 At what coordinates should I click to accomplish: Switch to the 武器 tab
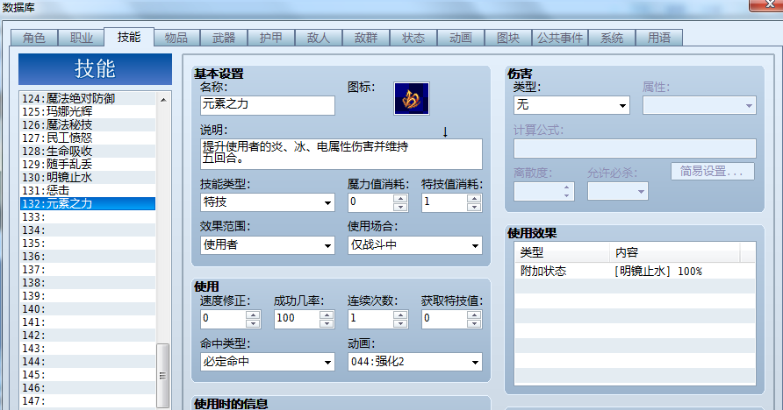(224, 38)
